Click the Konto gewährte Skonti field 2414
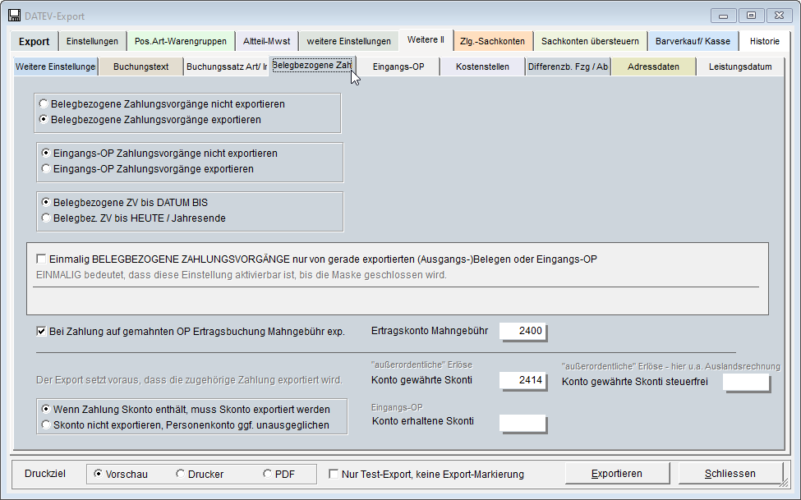The image size is (801, 500). coord(523,380)
